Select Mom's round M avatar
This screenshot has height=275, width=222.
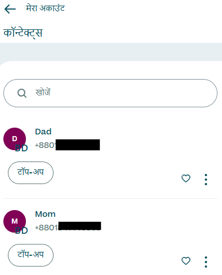click(15, 221)
